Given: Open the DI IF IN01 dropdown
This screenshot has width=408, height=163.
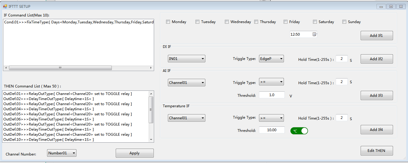Looking at the screenshot, I should point(186,59).
